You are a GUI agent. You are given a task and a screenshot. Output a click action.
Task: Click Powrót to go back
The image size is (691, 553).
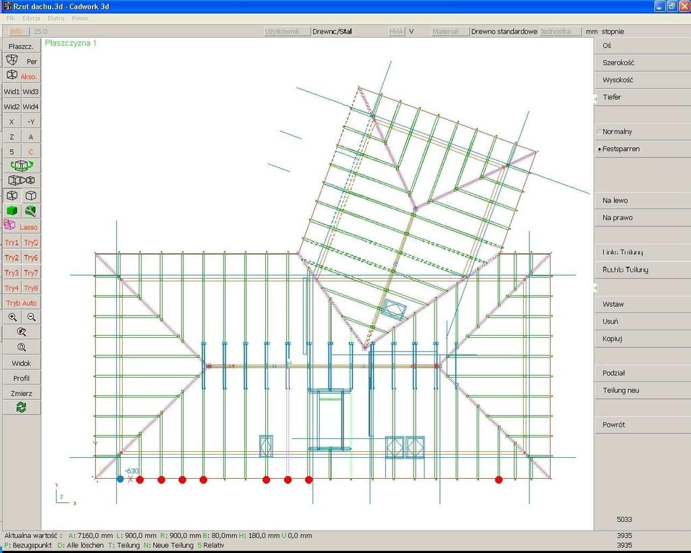(x=643, y=425)
